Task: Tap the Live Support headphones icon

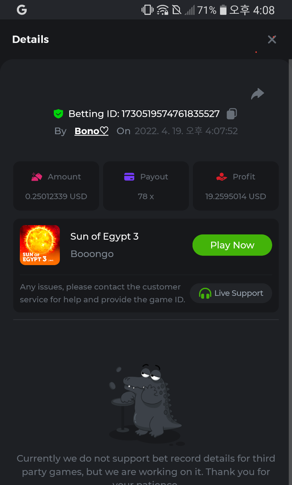Action: (205, 293)
